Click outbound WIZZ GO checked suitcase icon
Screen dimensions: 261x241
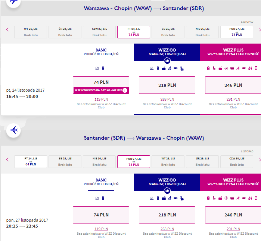tap(164, 68)
